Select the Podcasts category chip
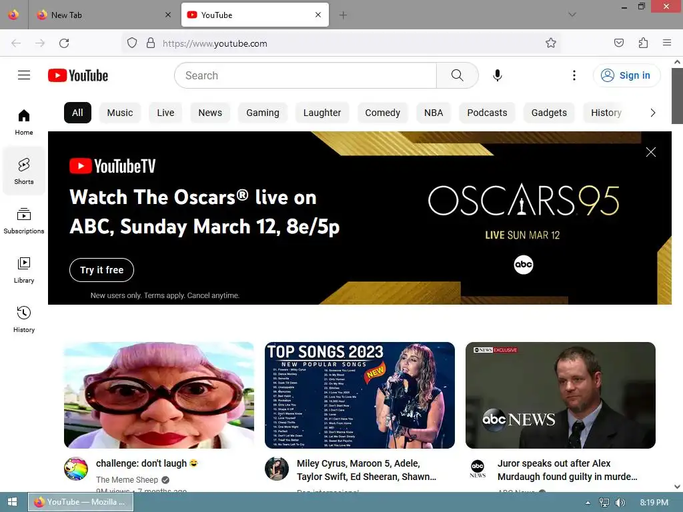This screenshot has width=683, height=512. pyautogui.click(x=487, y=113)
